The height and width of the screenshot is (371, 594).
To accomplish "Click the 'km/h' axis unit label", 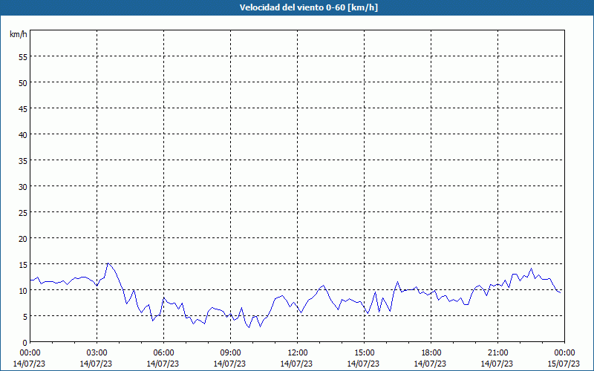I will [19, 34].
